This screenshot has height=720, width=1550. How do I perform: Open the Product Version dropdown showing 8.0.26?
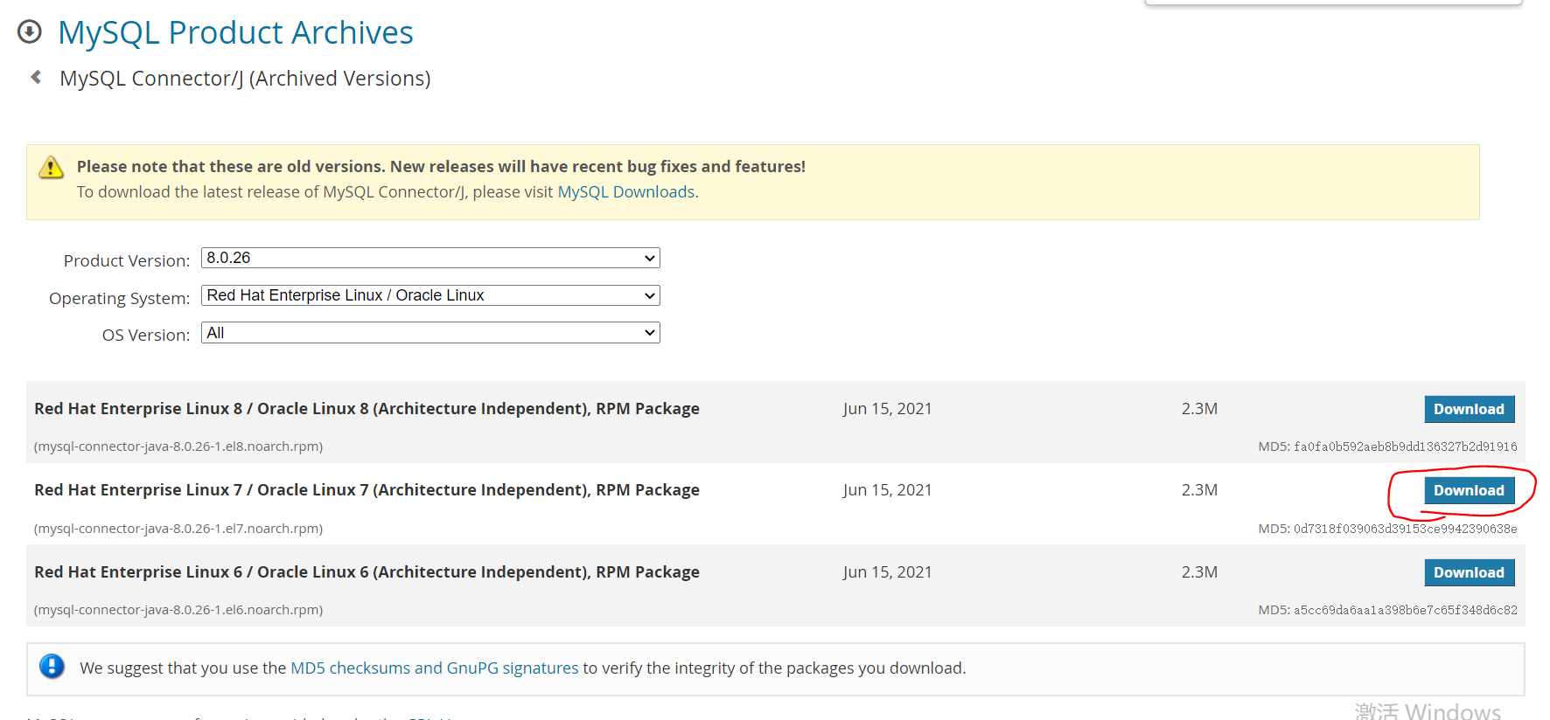pyautogui.click(x=430, y=258)
